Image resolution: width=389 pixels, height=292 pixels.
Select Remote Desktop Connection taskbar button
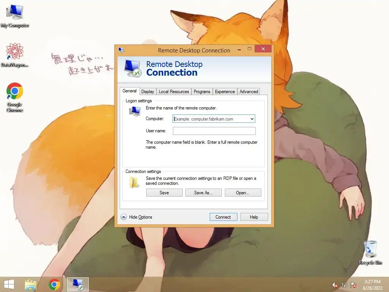tap(78, 284)
